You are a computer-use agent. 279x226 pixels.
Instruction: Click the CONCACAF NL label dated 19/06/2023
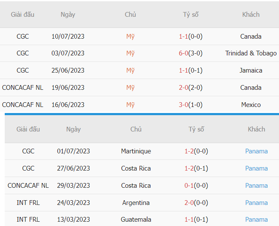[x=23, y=88]
